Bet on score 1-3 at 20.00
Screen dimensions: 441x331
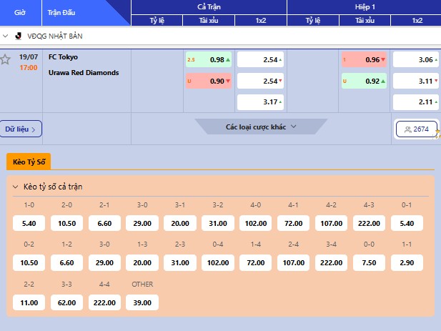click(x=142, y=262)
